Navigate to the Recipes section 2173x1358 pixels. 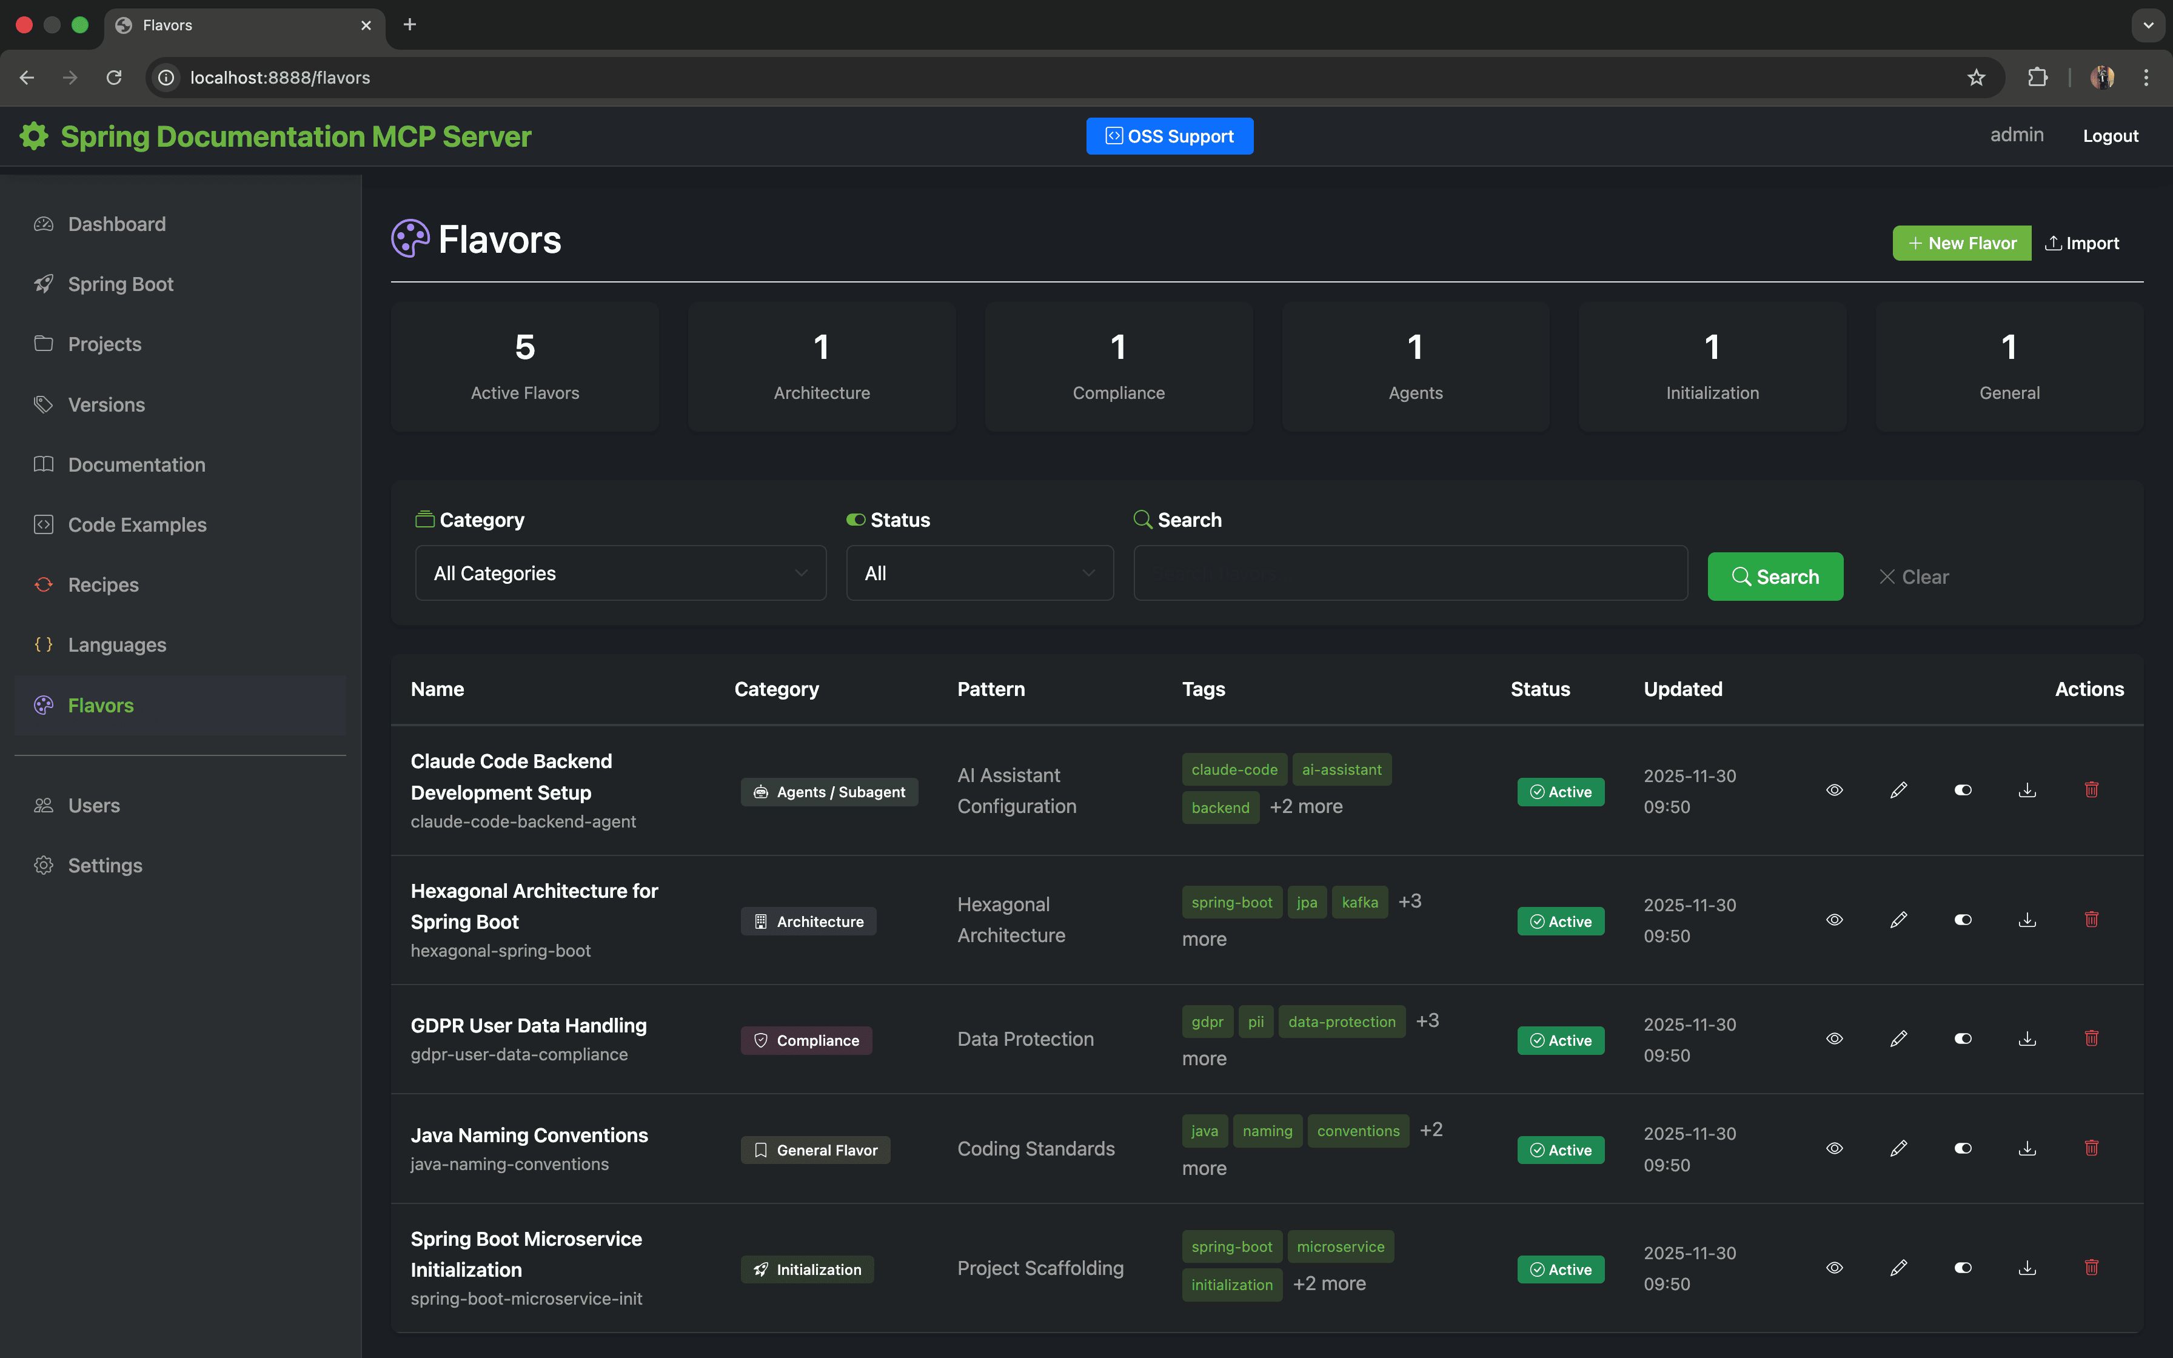pos(105,584)
